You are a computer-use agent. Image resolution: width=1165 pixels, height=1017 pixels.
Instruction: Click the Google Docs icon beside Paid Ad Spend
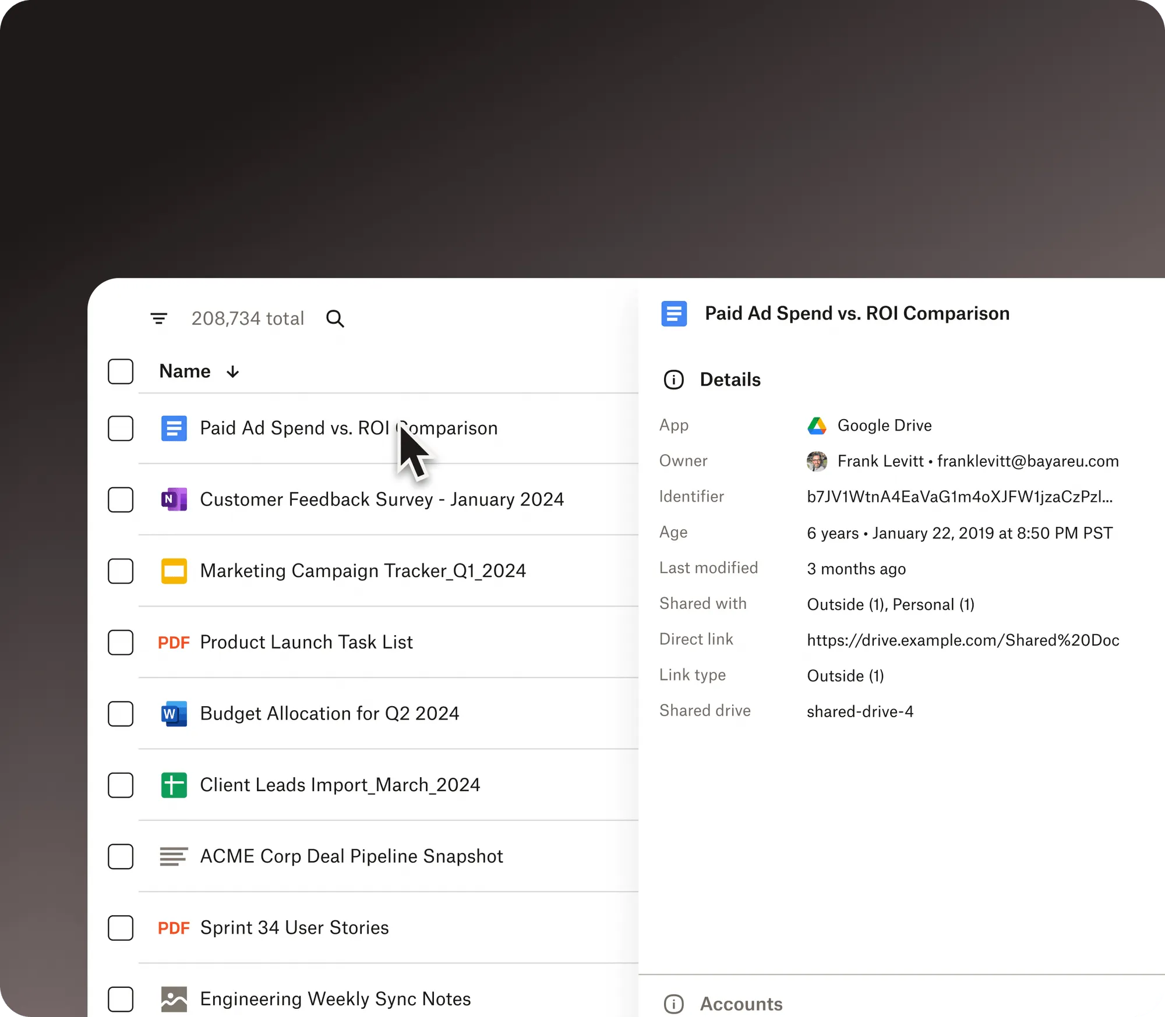pos(174,428)
